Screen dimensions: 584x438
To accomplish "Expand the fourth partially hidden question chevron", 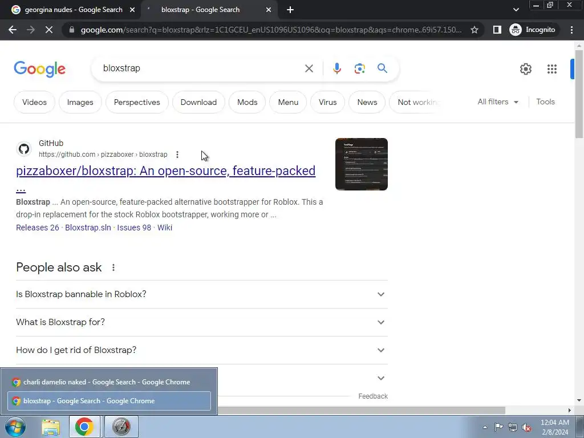I will [380, 378].
